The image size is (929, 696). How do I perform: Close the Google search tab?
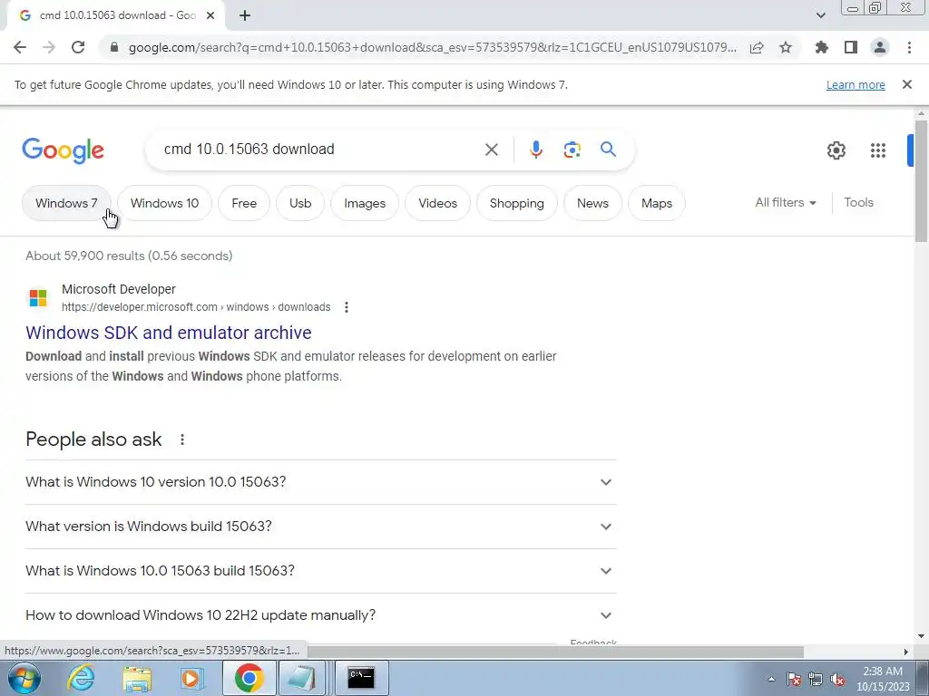(x=210, y=16)
